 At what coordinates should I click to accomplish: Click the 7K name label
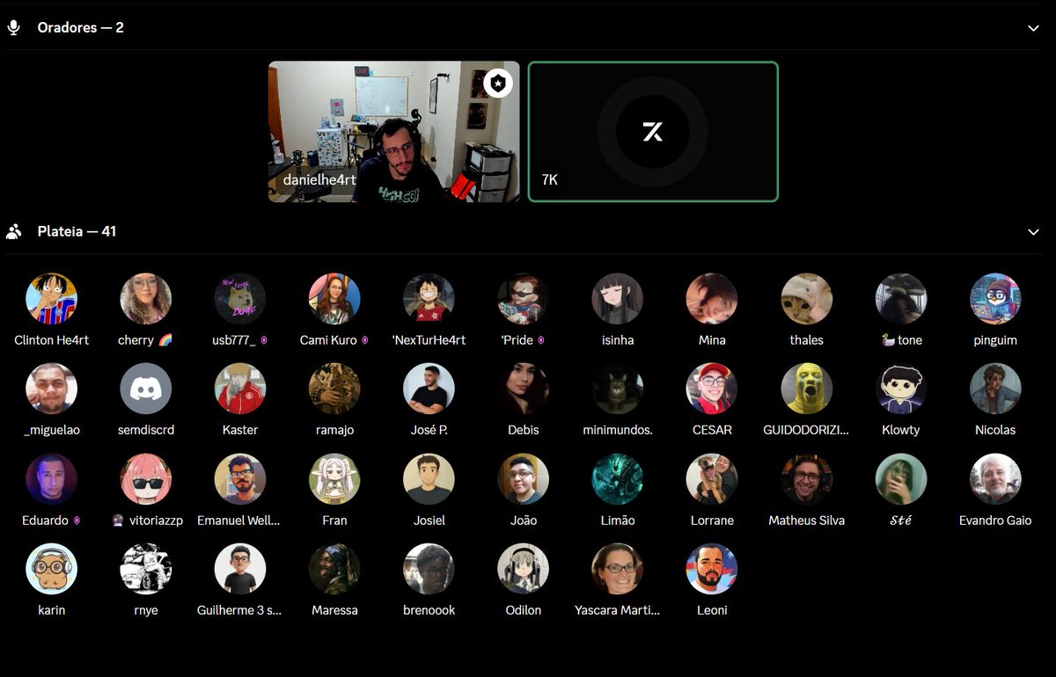tap(550, 179)
